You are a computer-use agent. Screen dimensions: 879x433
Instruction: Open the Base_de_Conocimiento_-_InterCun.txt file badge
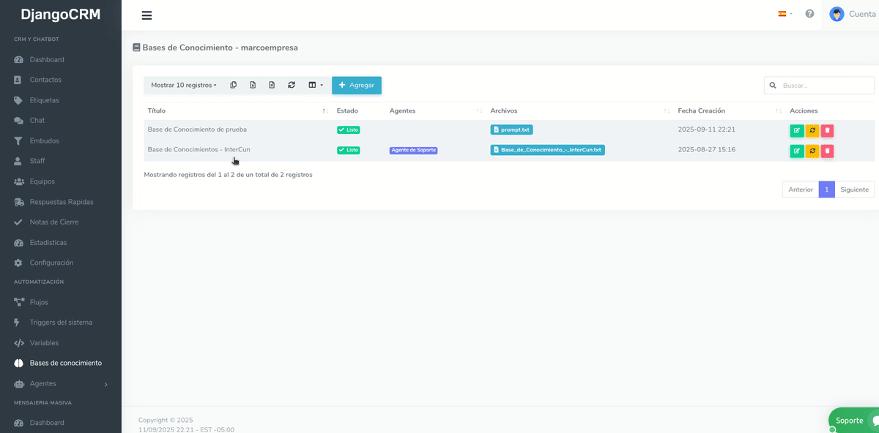(547, 150)
